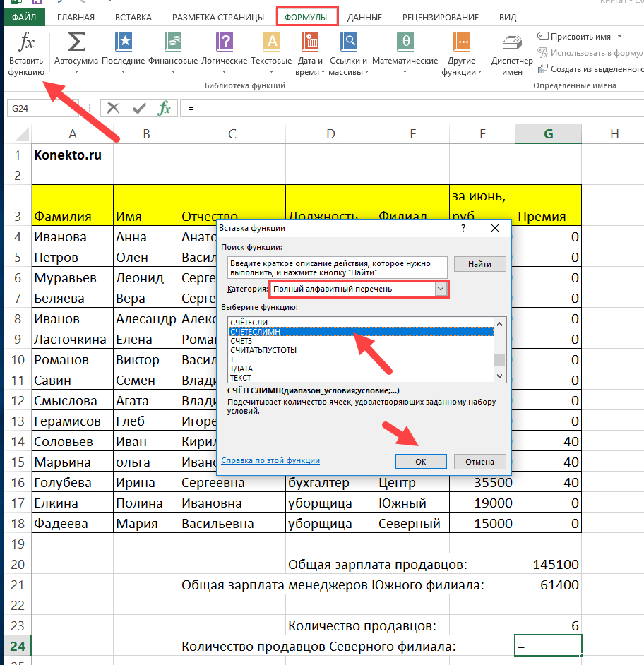Click the function search description field
Screen dimensions: 644x665
coord(336,268)
